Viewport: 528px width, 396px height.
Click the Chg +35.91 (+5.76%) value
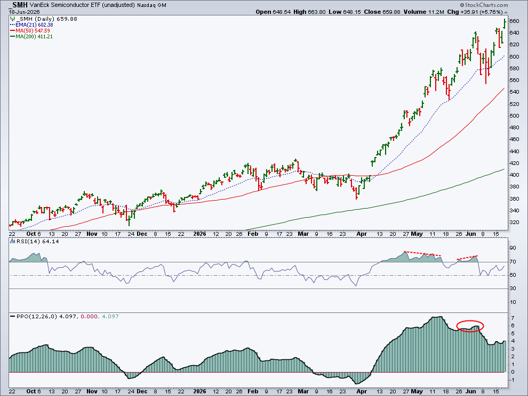tap(475, 12)
